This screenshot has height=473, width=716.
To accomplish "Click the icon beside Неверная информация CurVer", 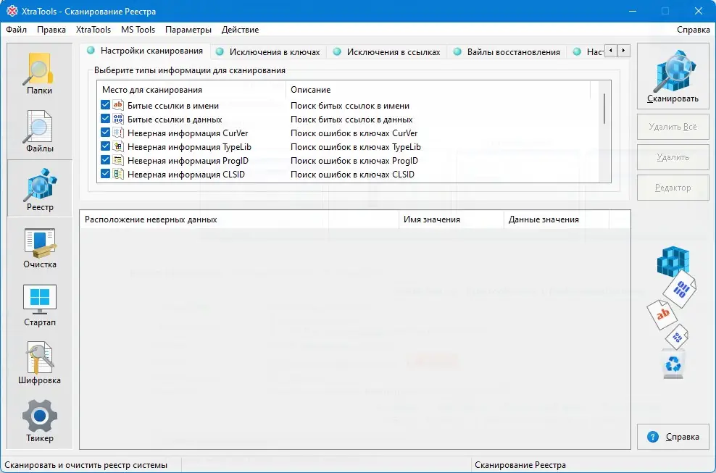I will [x=118, y=133].
